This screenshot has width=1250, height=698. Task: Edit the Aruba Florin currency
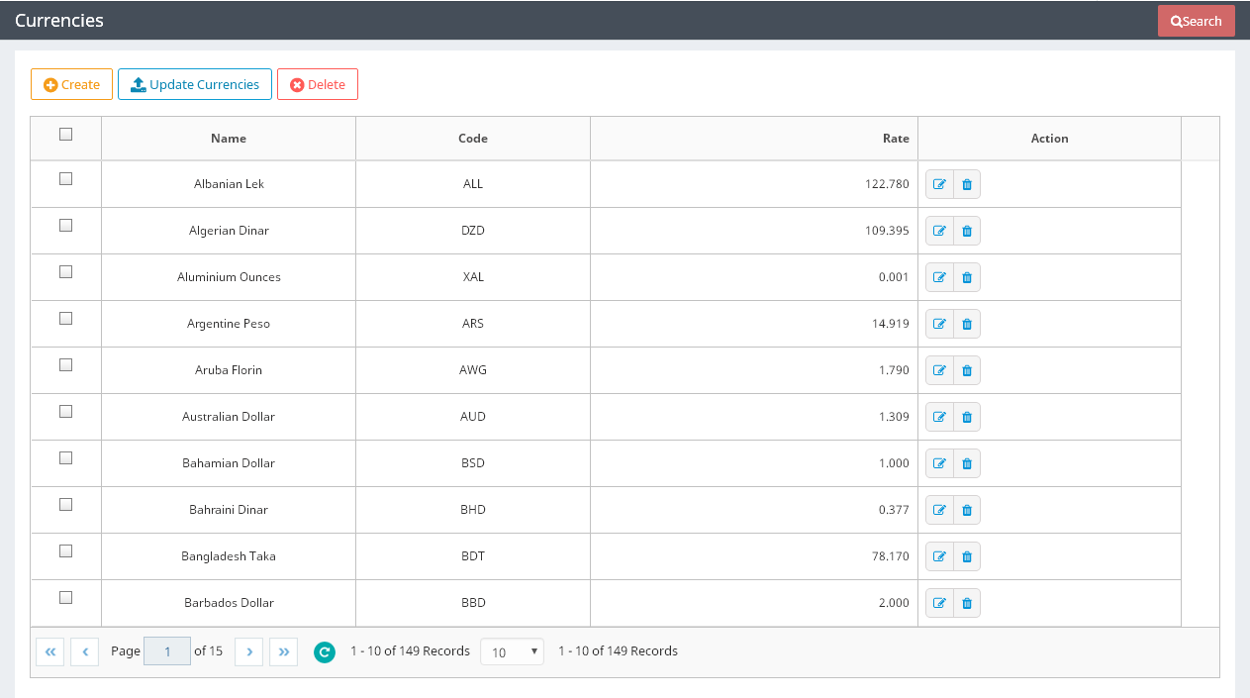tap(939, 370)
